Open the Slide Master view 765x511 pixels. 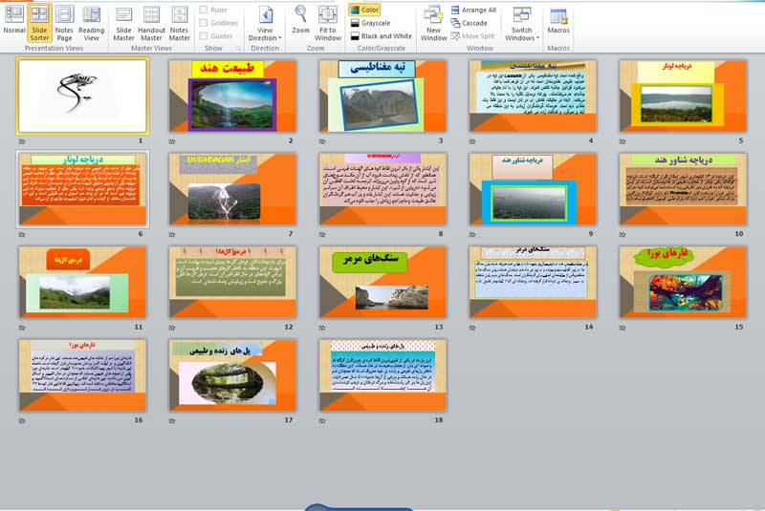(123, 22)
